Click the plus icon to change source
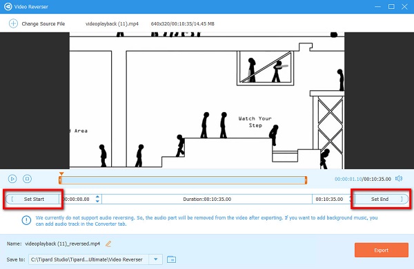The image size is (414, 269). tap(13, 23)
